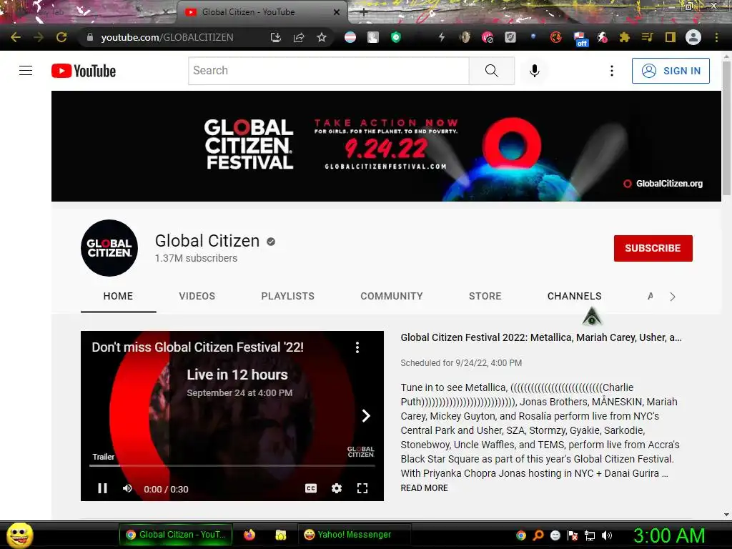Image resolution: width=732 pixels, height=549 pixels.
Task: Select the Global Citizen - YouTube browser tab
Action: [262, 12]
